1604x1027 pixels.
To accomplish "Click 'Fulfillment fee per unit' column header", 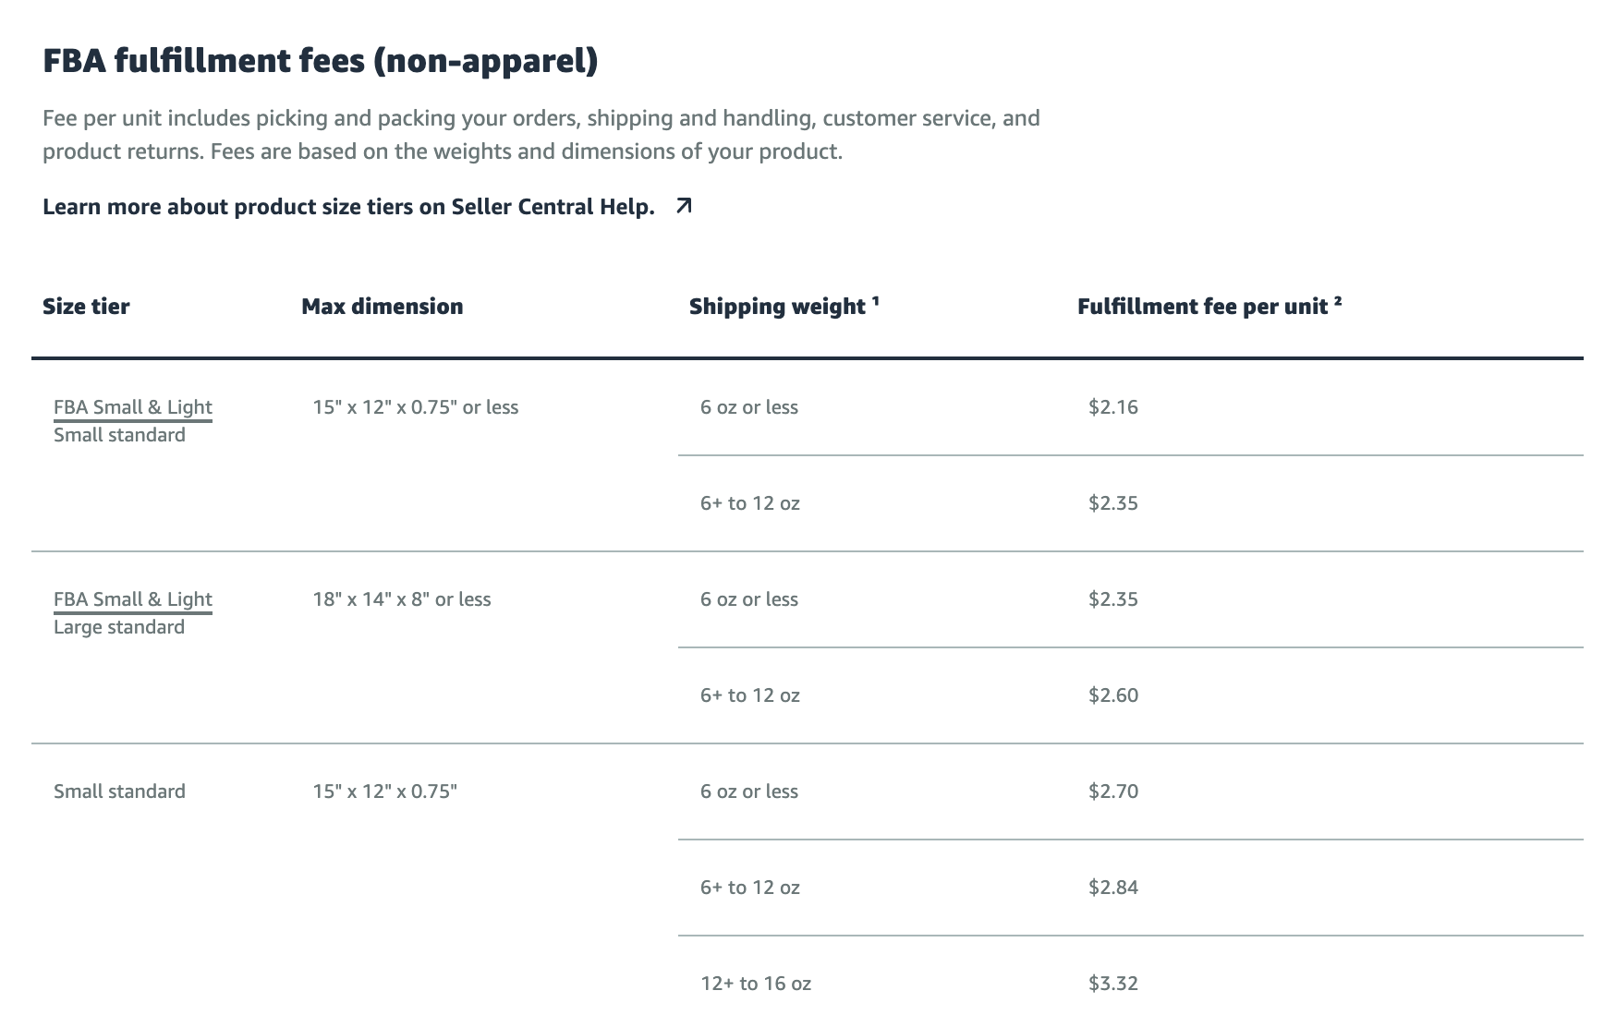I will tap(1209, 307).
